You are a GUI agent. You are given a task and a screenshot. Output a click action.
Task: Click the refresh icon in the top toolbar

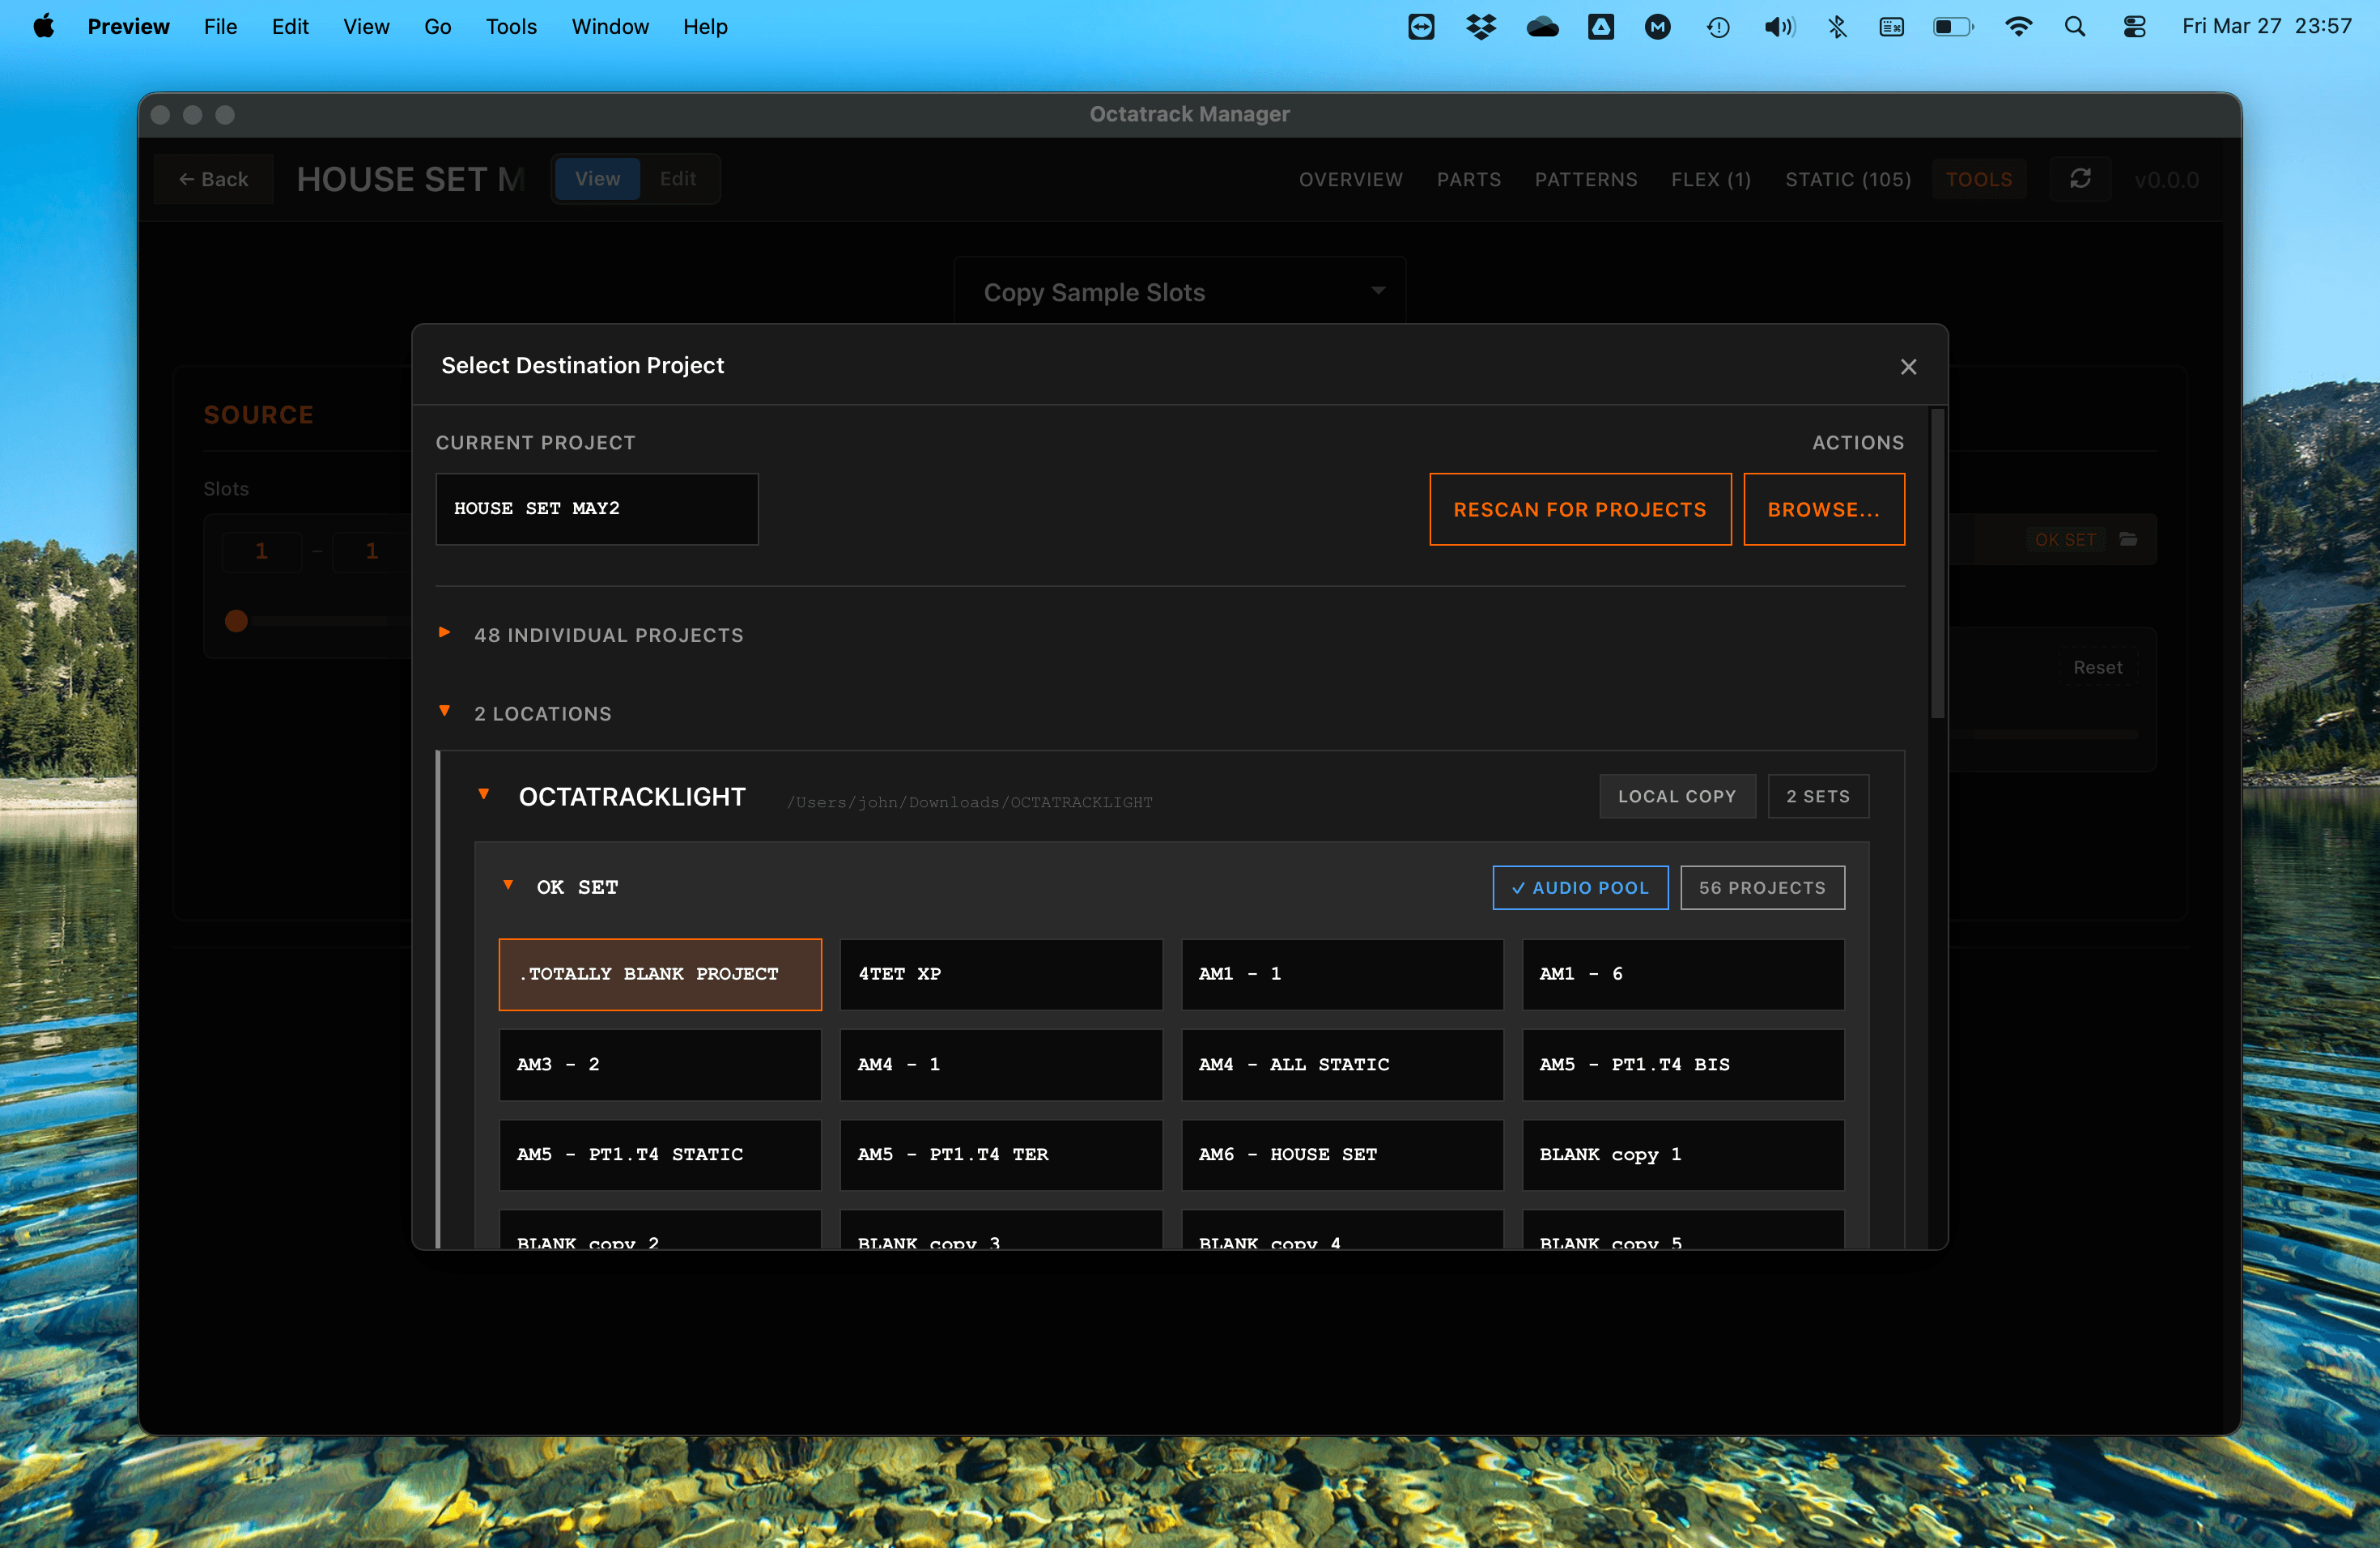[x=2081, y=179]
